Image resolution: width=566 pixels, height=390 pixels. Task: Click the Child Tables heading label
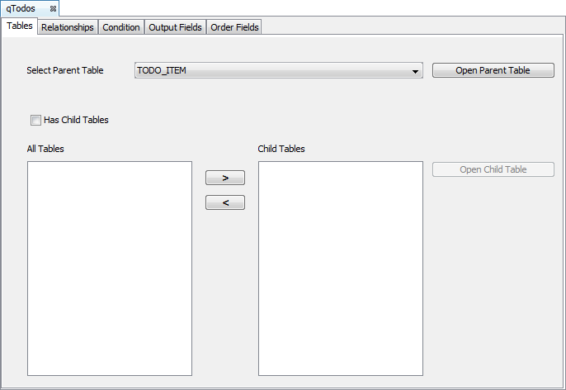pos(281,149)
